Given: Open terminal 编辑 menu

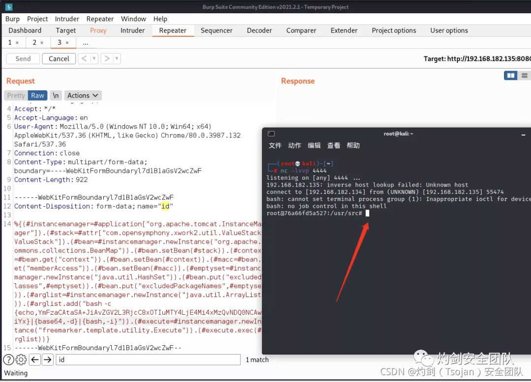Looking at the screenshot, I should [314, 145].
